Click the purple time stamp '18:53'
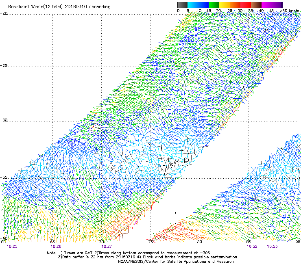Screen dimensions: 301x264 click(272, 247)
